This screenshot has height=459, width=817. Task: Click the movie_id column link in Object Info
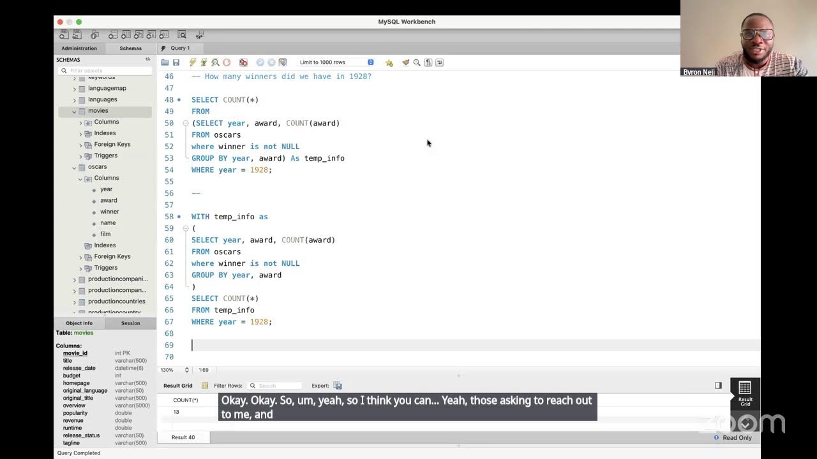click(75, 353)
